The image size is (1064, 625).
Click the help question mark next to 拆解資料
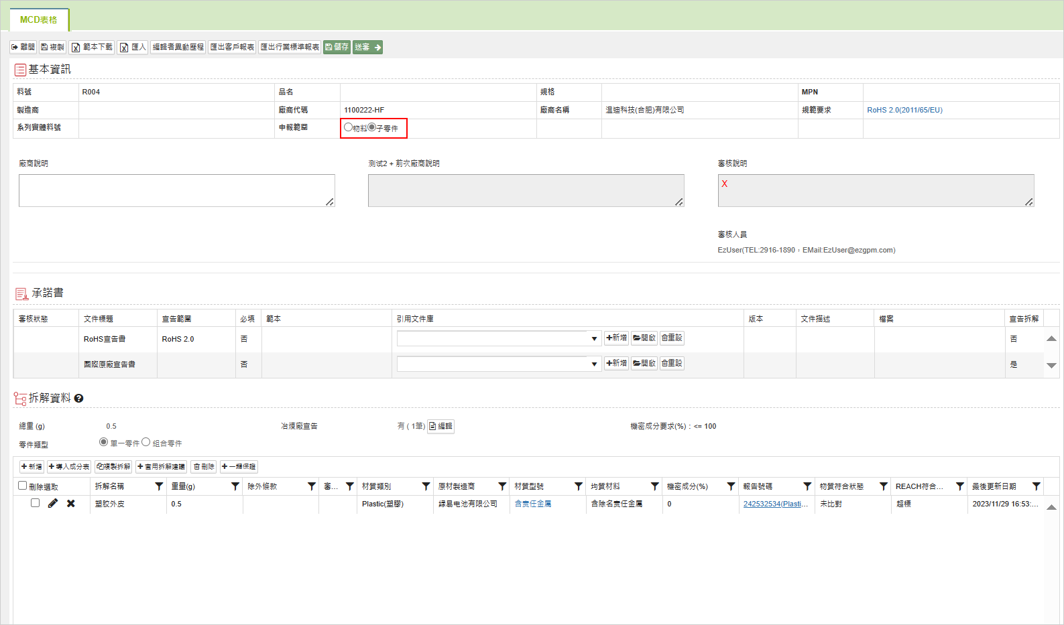78,399
